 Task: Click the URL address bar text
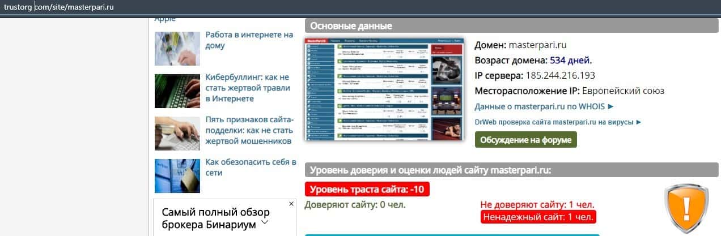[59, 7]
